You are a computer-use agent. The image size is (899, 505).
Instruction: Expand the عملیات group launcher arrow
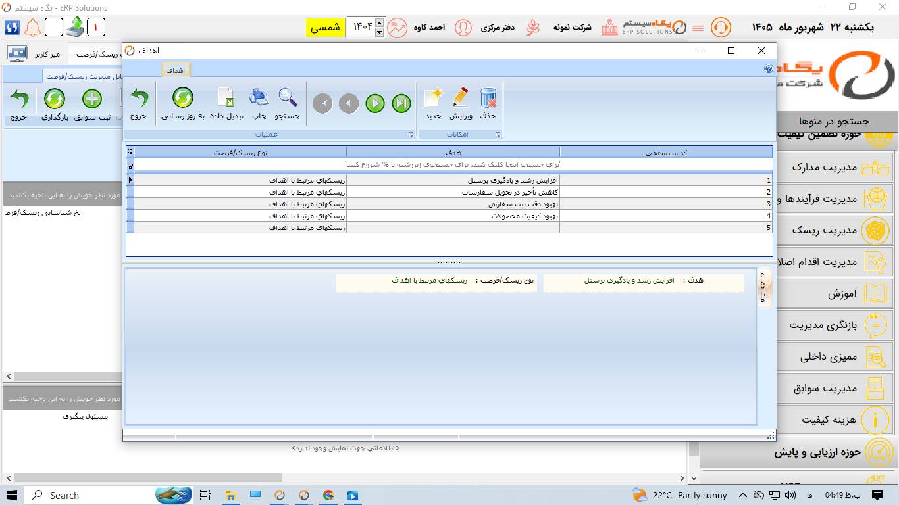tap(411, 134)
